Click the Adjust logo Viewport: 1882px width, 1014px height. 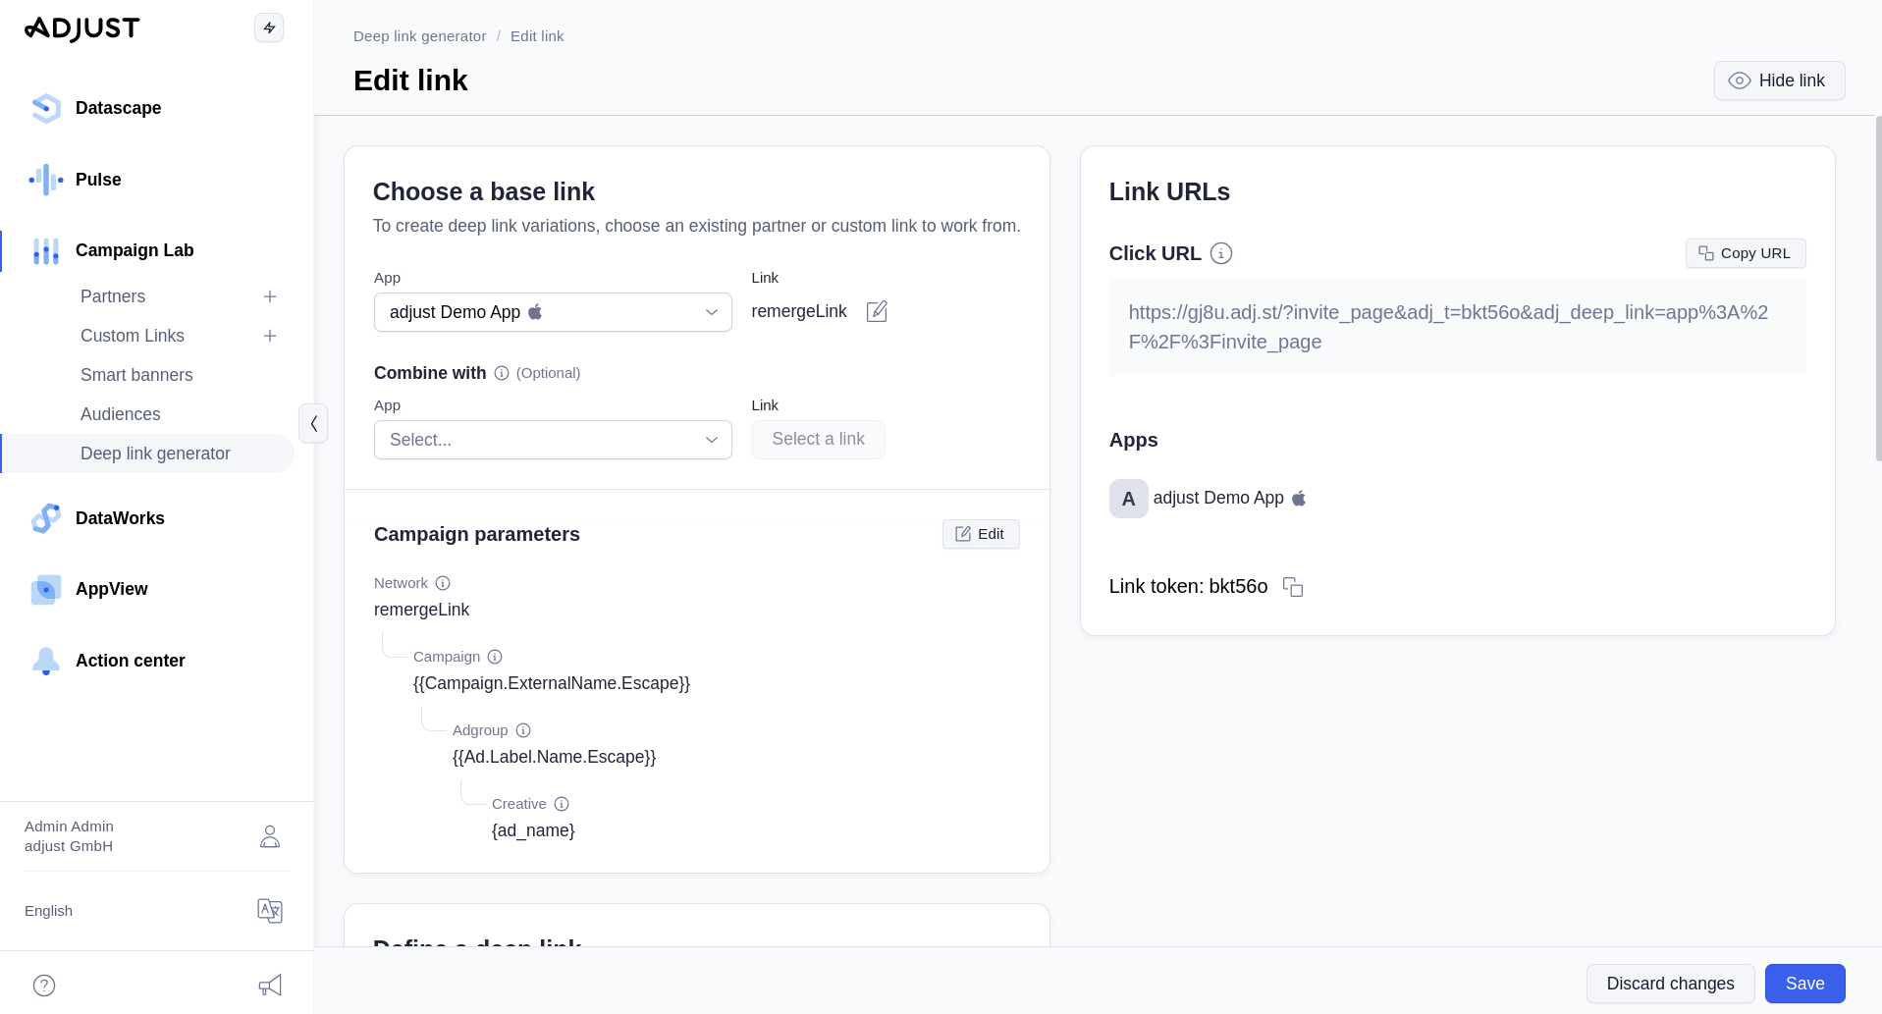click(82, 28)
